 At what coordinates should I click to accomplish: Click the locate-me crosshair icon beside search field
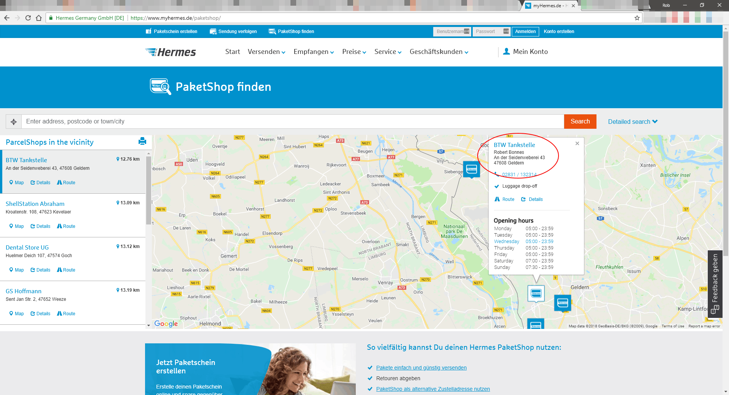coord(14,122)
